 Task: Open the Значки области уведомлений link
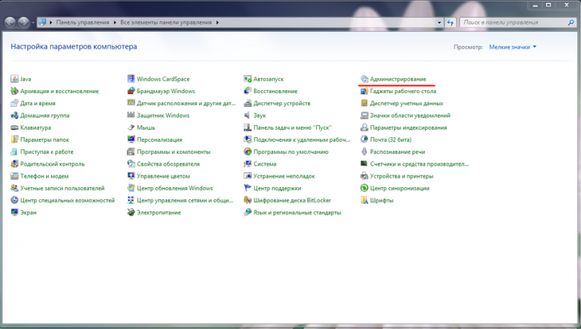(x=410, y=116)
